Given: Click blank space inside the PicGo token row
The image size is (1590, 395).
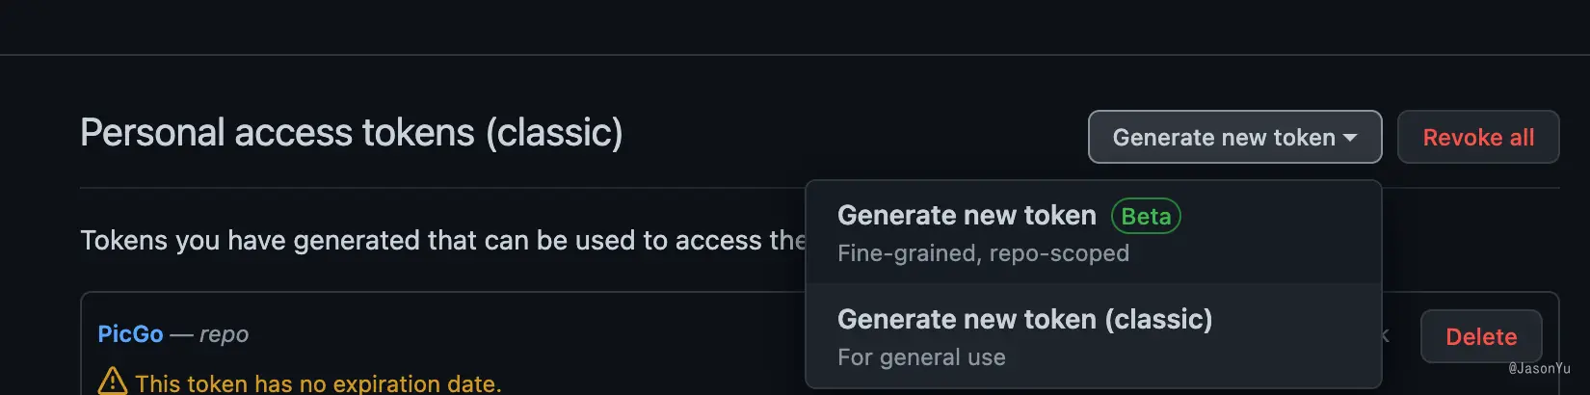Looking at the screenshot, I should coord(530,337).
